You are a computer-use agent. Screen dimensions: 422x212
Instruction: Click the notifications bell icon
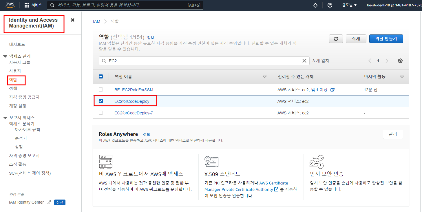coord(315,5)
